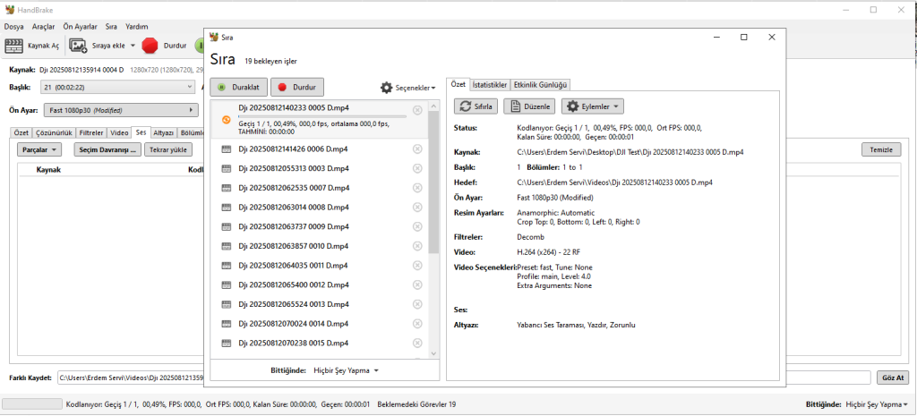Open the Dosya menu
The width and height of the screenshot is (917, 416).
(x=13, y=26)
